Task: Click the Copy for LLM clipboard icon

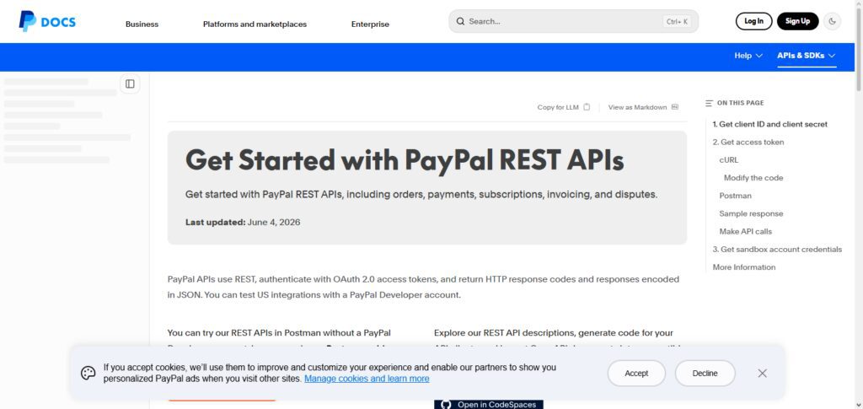Action: click(587, 107)
